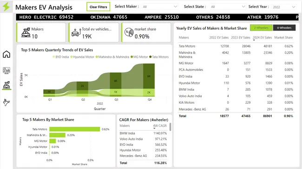The height and width of the screenshot is (169, 302).
Task: Click the Clear Filters button
Action: point(98,7)
